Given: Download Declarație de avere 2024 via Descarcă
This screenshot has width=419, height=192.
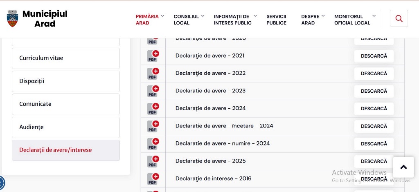Looking at the screenshot, I should point(374,109).
